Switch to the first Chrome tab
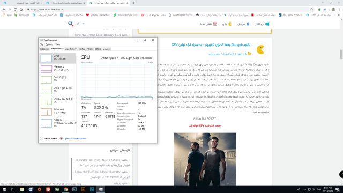 pos(23,3)
